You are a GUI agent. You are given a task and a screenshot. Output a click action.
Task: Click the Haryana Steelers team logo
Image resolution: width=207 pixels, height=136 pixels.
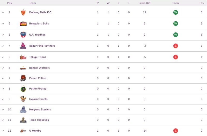click(x=23, y=109)
